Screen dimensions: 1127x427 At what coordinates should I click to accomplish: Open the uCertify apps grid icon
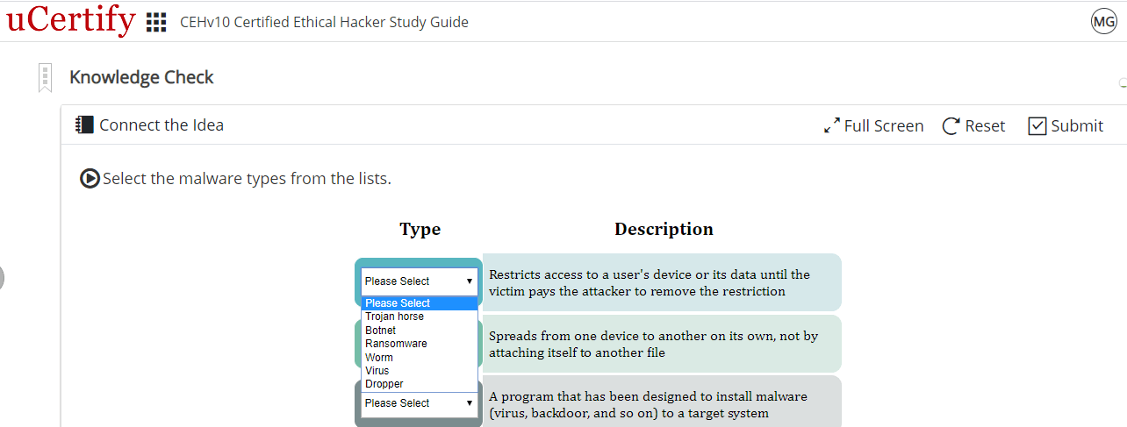pos(156,23)
